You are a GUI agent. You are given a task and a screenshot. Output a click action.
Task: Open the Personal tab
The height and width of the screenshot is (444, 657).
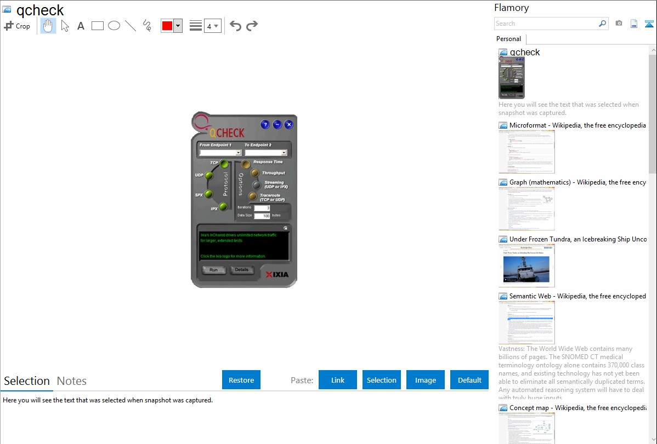point(509,39)
